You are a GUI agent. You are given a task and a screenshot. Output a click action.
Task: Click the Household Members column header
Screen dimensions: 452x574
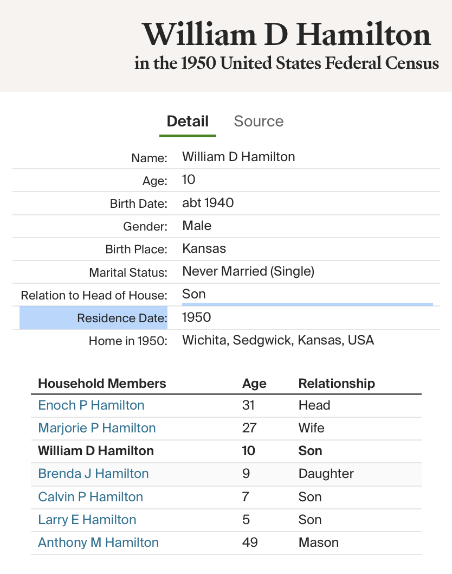click(102, 384)
